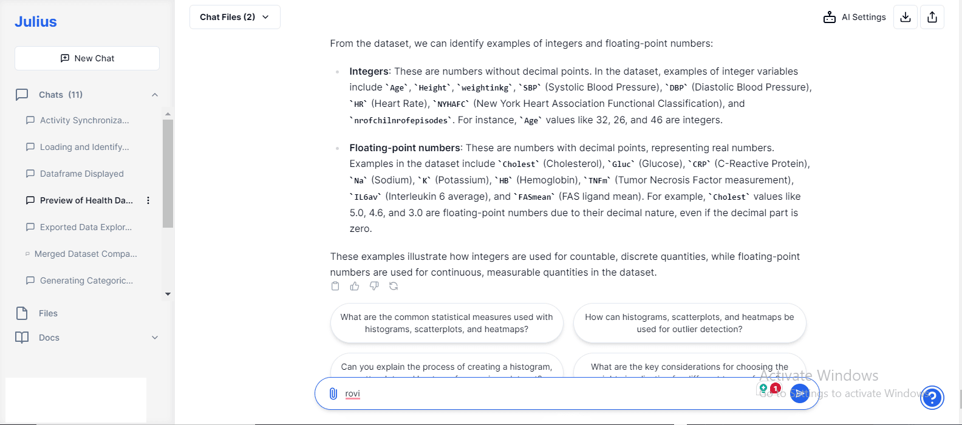The width and height of the screenshot is (962, 425).
Task: Regenerate the response with the refresh icon
Action: pyautogui.click(x=394, y=286)
